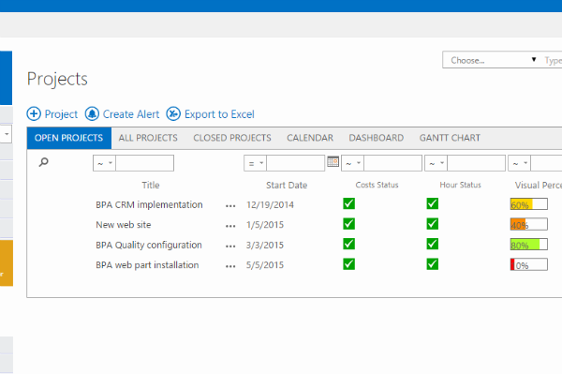Click the Excel export icon
The image size is (562, 374).
pos(173,114)
